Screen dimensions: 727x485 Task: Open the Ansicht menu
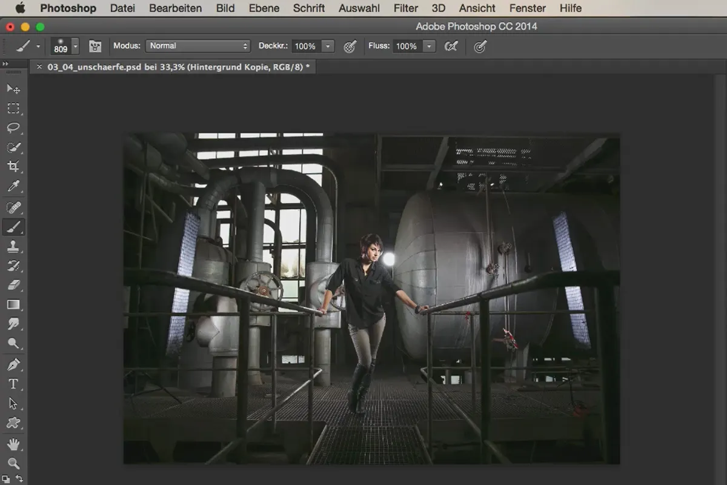point(477,8)
